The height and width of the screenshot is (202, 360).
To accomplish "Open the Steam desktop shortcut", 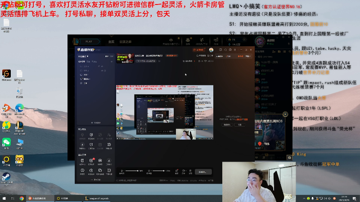I will click(x=6, y=179).
